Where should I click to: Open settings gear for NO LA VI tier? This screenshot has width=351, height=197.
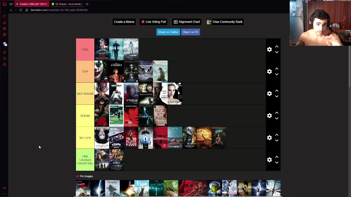coord(270,138)
